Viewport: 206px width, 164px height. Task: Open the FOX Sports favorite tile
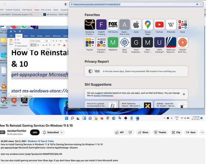[113, 25]
